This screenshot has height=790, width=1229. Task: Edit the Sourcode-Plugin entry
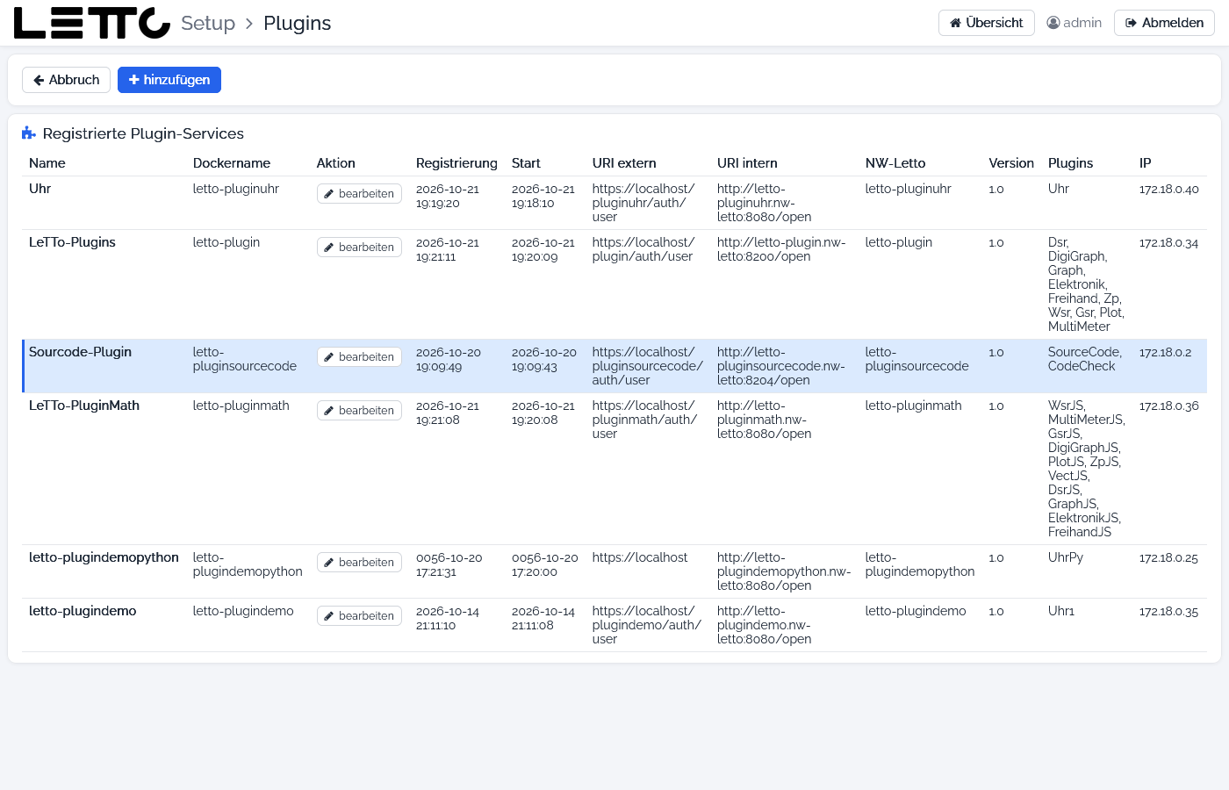coord(359,357)
